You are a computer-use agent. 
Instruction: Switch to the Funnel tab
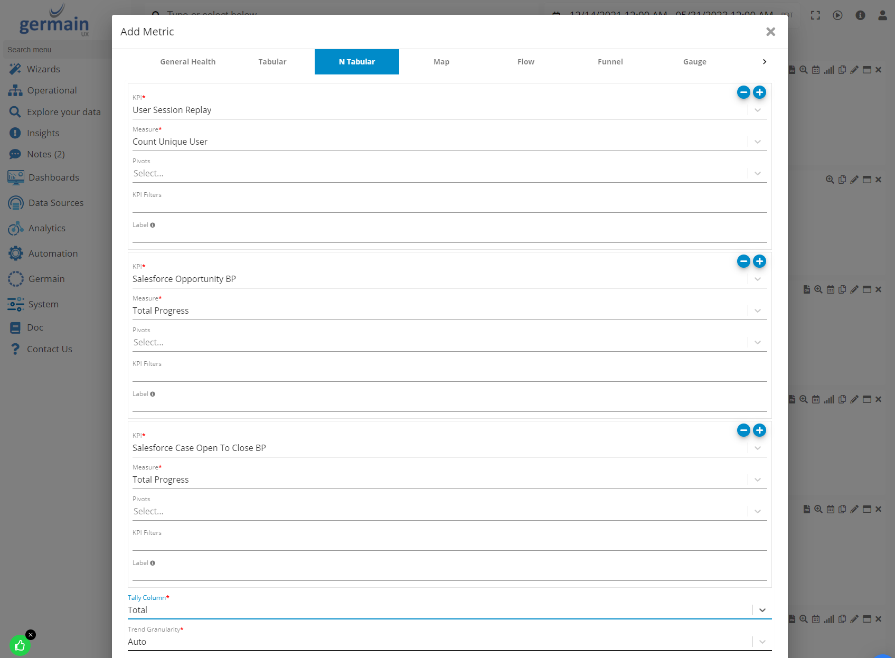pyautogui.click(x=610, y=62)
